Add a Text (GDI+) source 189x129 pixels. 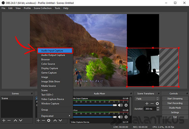pyautogui.click(x=55, y=95)
